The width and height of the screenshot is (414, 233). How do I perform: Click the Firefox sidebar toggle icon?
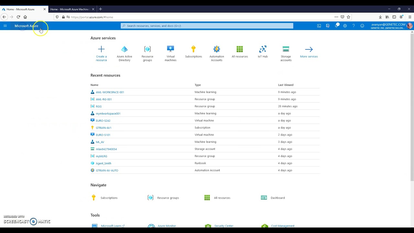[x=394, y=17]
